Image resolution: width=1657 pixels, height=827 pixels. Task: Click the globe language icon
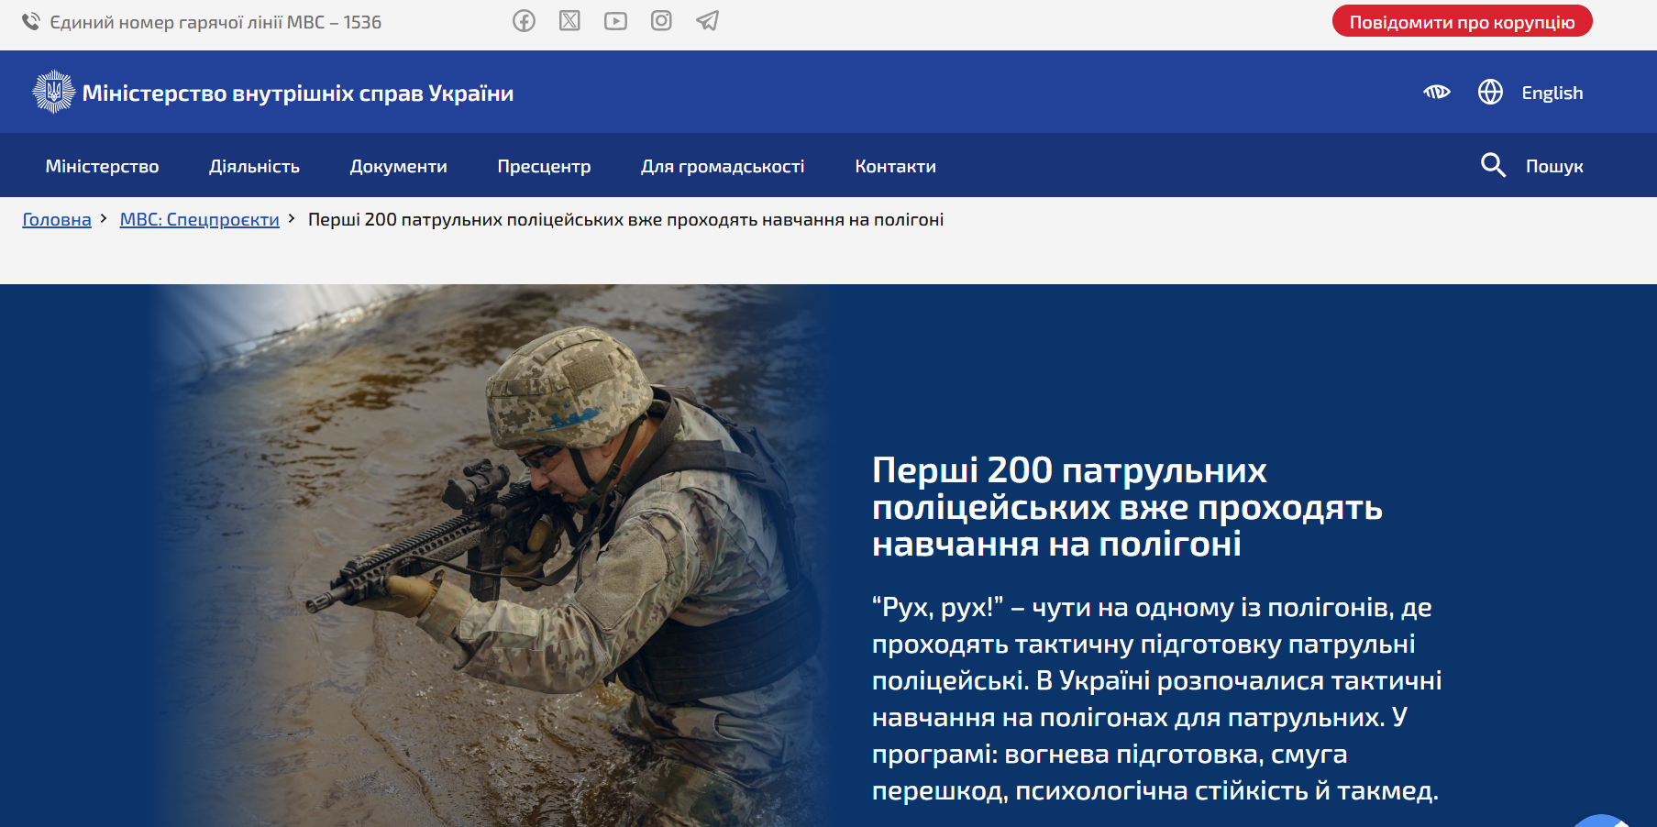tap(1490, 92)
